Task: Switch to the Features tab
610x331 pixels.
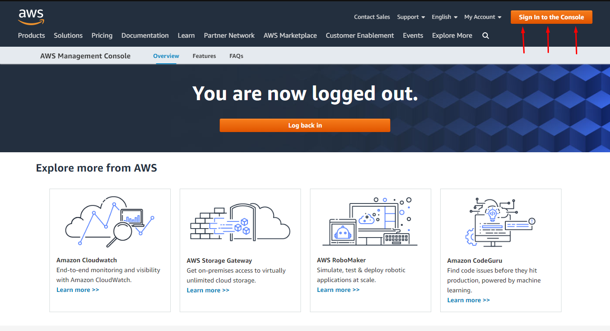Action: pos(204,56)
